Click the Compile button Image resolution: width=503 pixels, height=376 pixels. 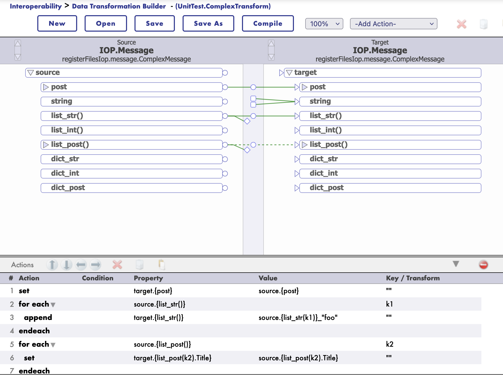(x=268, y=23)
